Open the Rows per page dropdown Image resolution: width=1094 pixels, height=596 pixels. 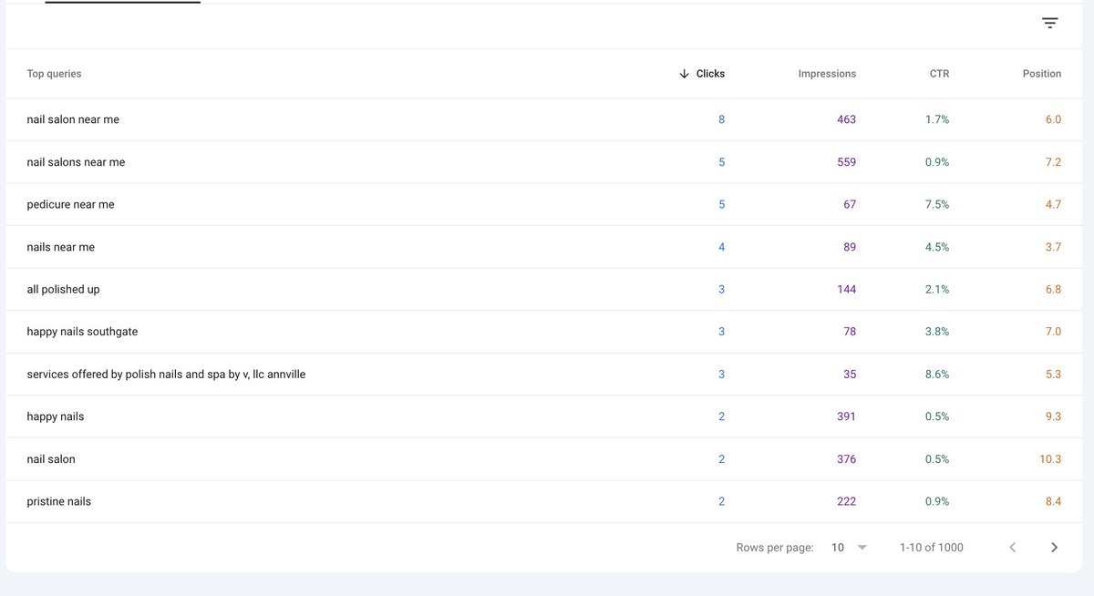point(849,548)
